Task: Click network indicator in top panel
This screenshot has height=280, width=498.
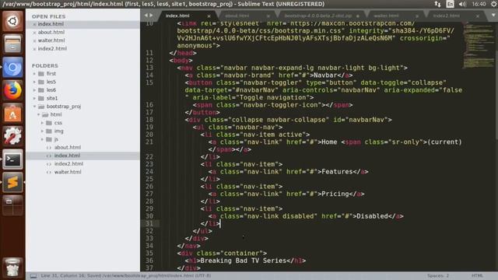Action: click(x=437, y=4)
